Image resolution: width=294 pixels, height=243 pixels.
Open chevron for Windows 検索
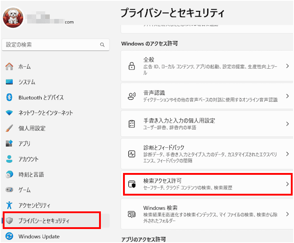(x=287, y=214)
